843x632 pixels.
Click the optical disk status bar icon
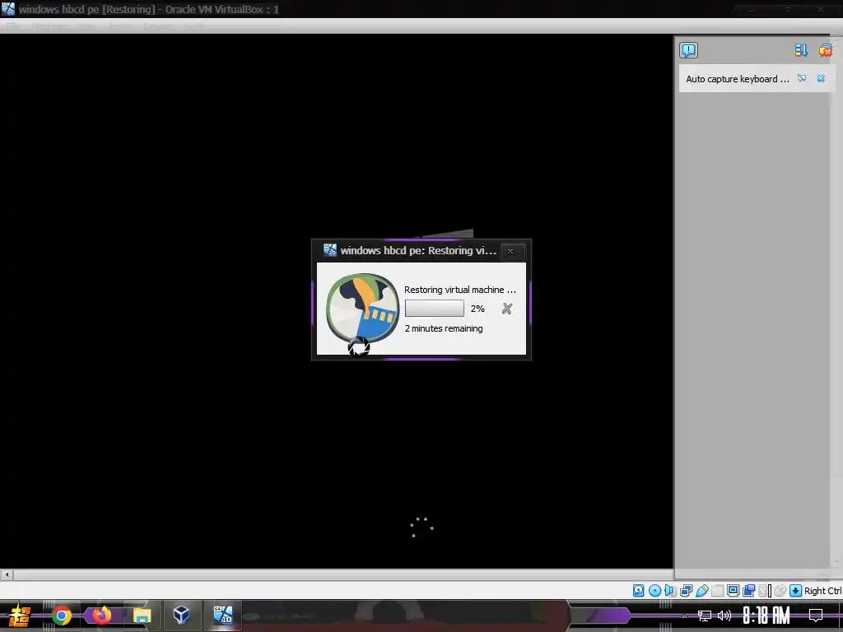654,591
